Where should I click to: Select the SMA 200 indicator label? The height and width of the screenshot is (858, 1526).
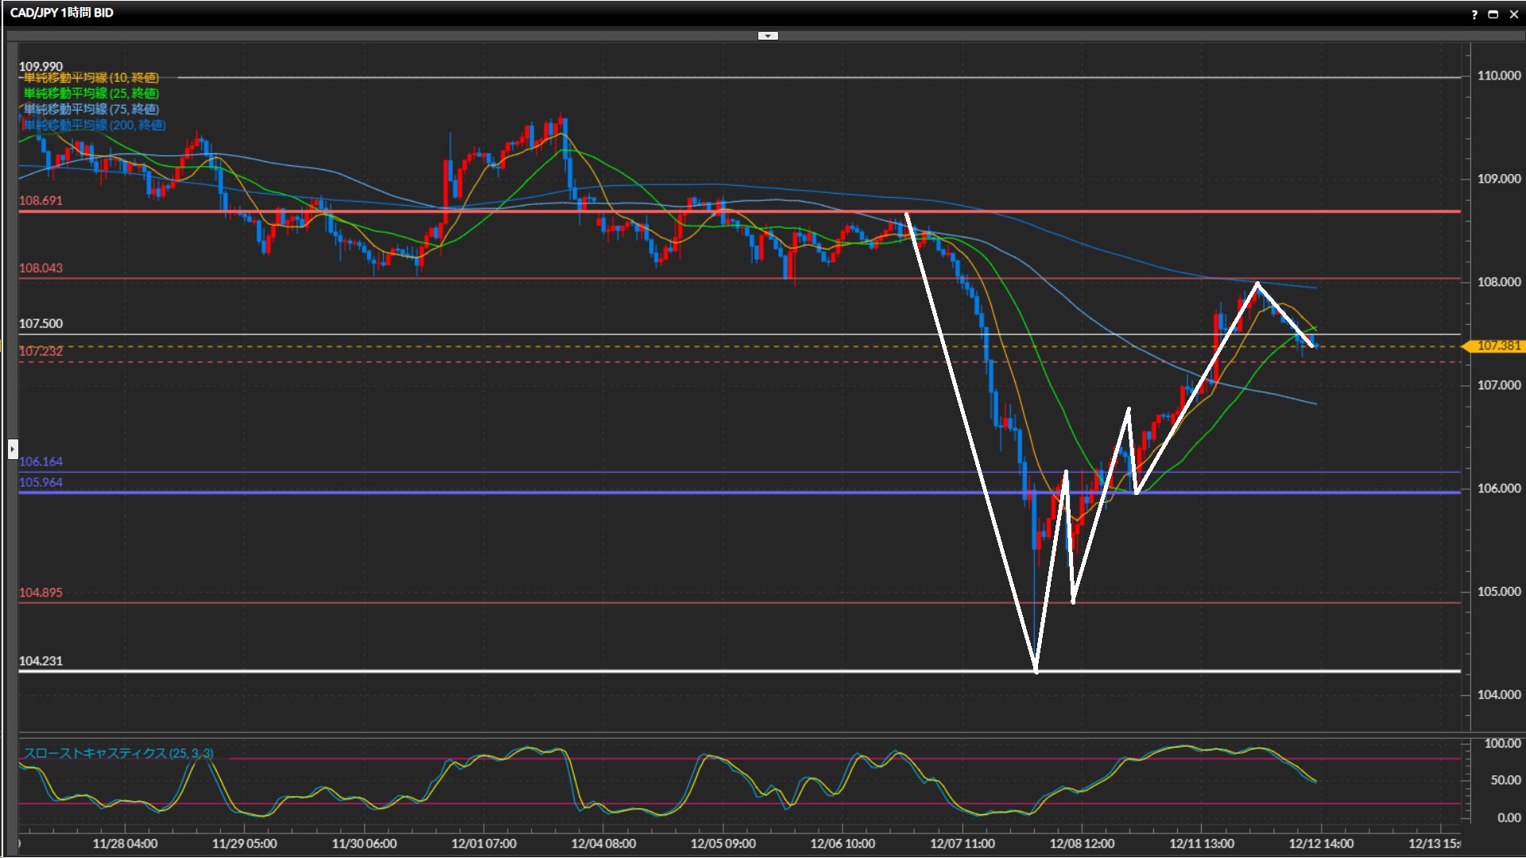point(95,126)
